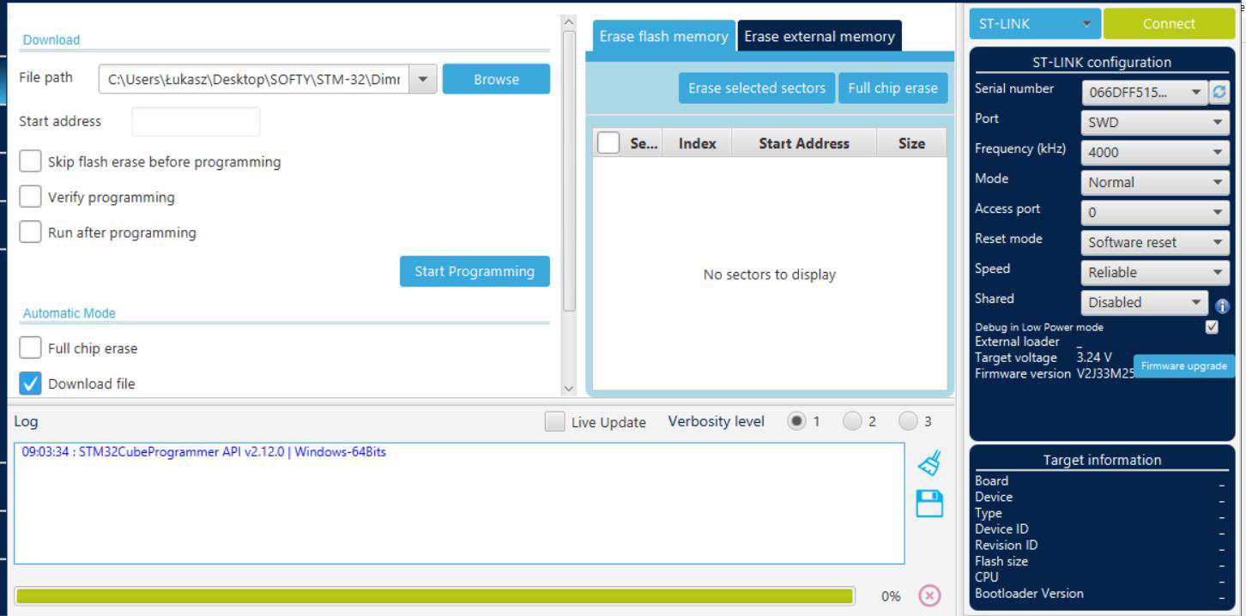The image size is (1246, 616).
Task: Click the cancel progress X icon
Action: [929, 595]
